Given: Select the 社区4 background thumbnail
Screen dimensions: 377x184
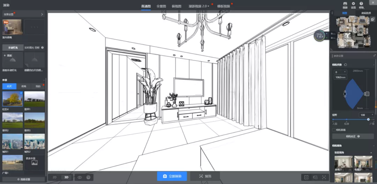Looking at the screenshot, I should pyautogui.click(x=13, y=99).
